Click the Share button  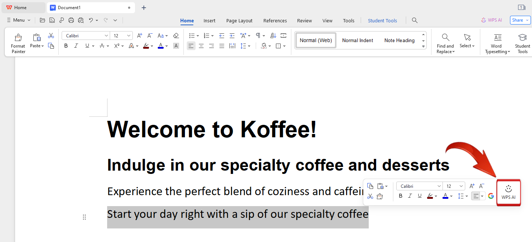[520, 20]
